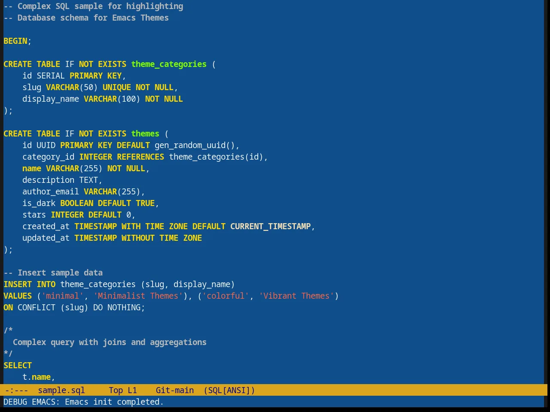
Task: Click t.name in the SELECT list
Action: pos(37,377)
